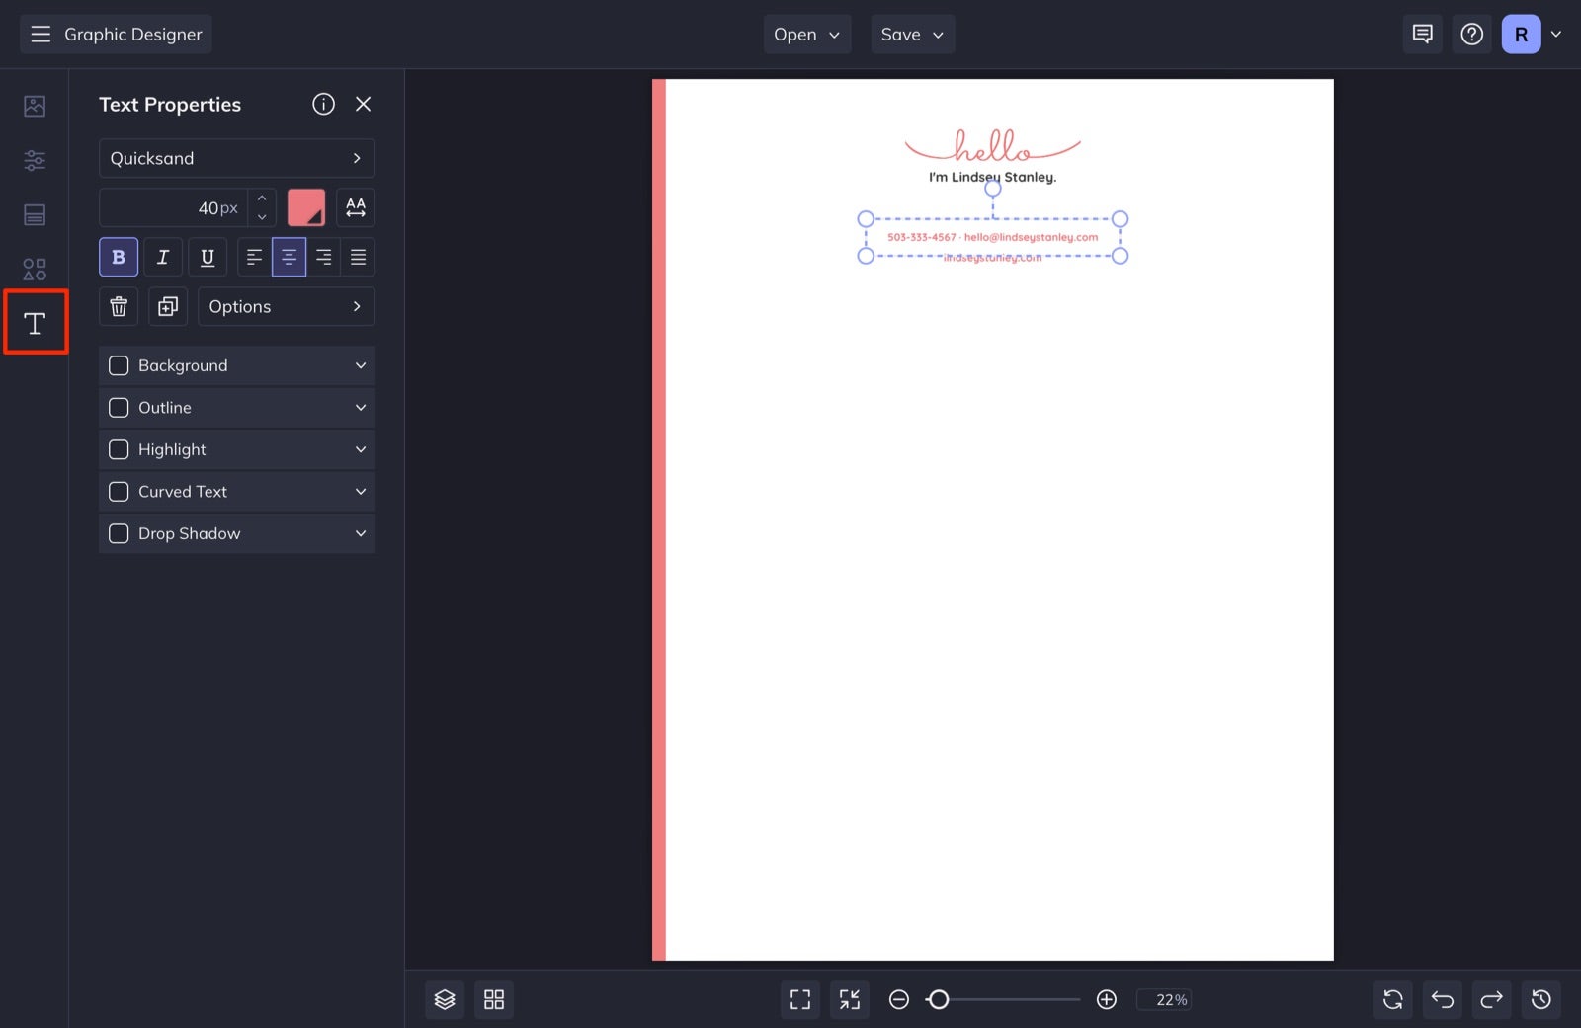Open the Save menu
The height and width of the screenshot is (1028, 1581).
(x=911, y=34)
